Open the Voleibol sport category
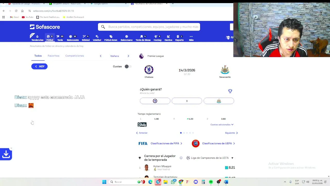The image size is (330, 186). 97,38
